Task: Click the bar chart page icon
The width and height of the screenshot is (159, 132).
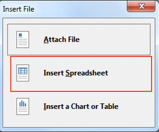Action: click(23, 106)
